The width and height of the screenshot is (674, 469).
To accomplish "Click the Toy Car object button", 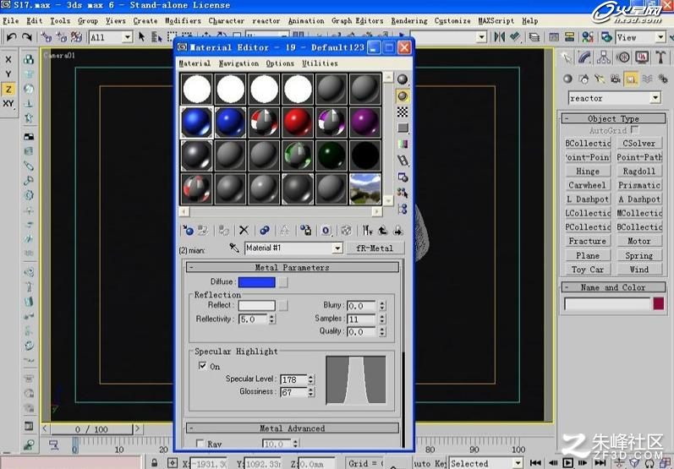I will (x=588, y=270).
